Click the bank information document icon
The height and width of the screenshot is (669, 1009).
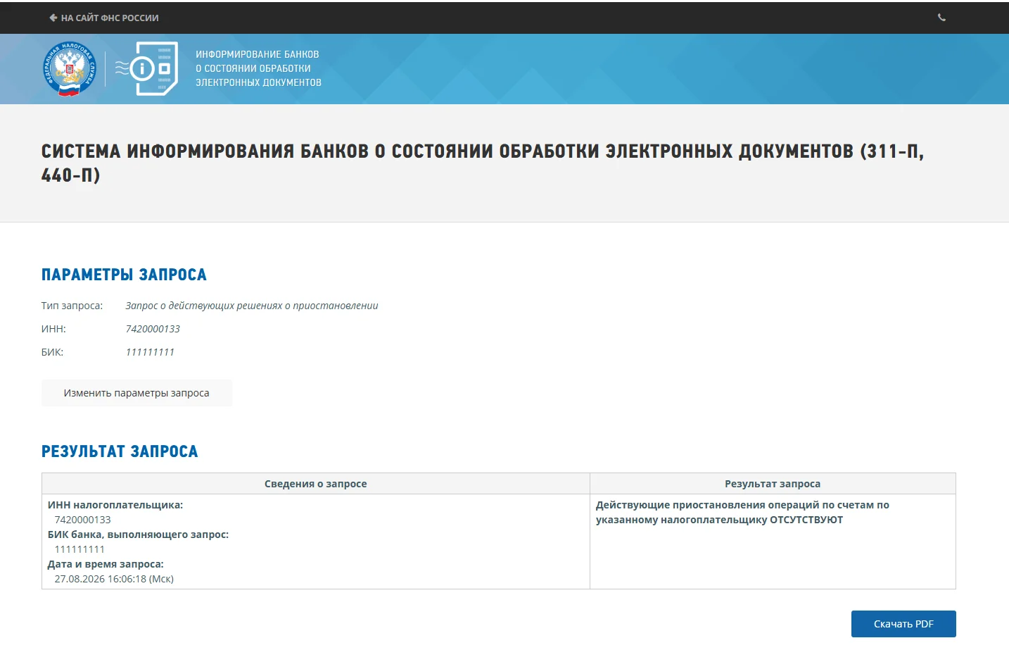[x=146, y=69]
